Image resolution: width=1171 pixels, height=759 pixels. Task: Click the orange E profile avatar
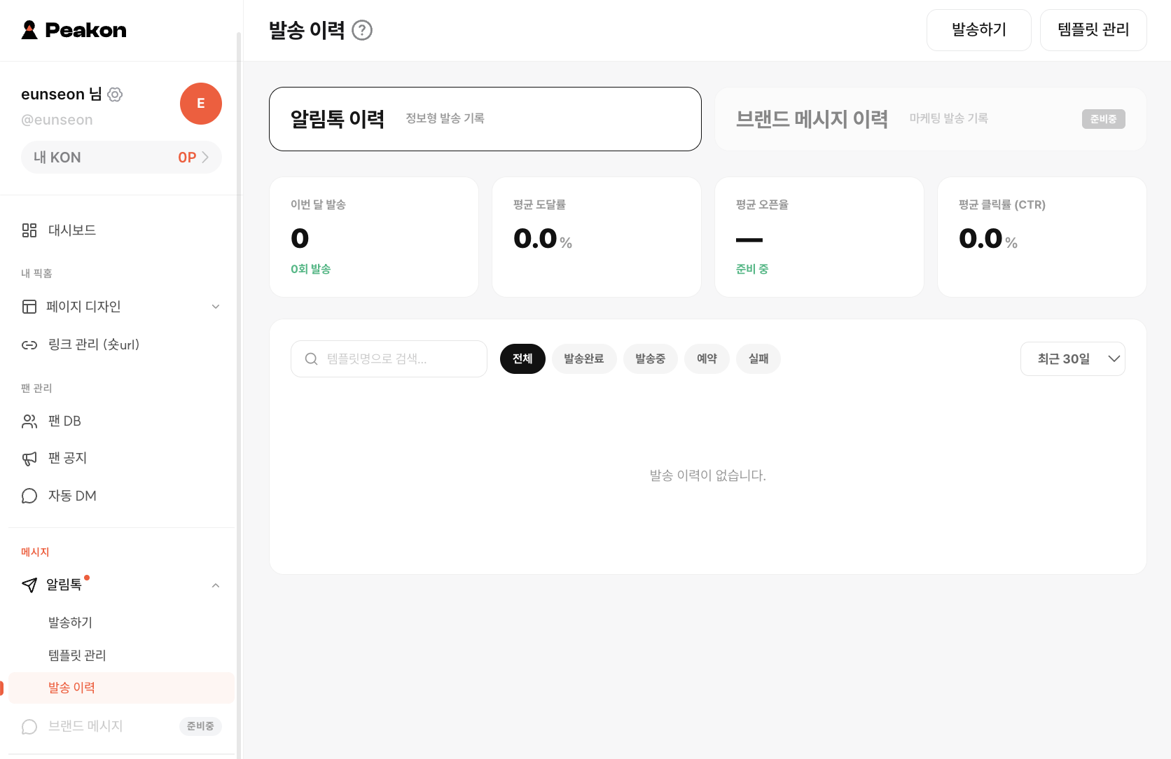(x=201, y=104)
